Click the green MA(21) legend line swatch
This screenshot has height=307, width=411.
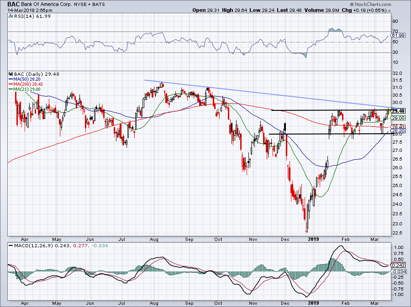(11, 89)
